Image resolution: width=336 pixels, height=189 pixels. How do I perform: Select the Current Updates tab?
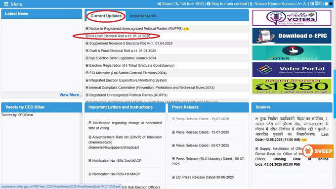[x=106, y=16]
